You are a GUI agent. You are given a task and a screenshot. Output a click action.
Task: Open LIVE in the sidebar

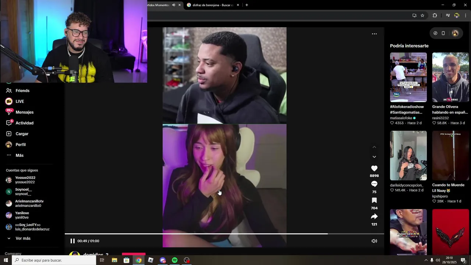click(x=20, y=101)
